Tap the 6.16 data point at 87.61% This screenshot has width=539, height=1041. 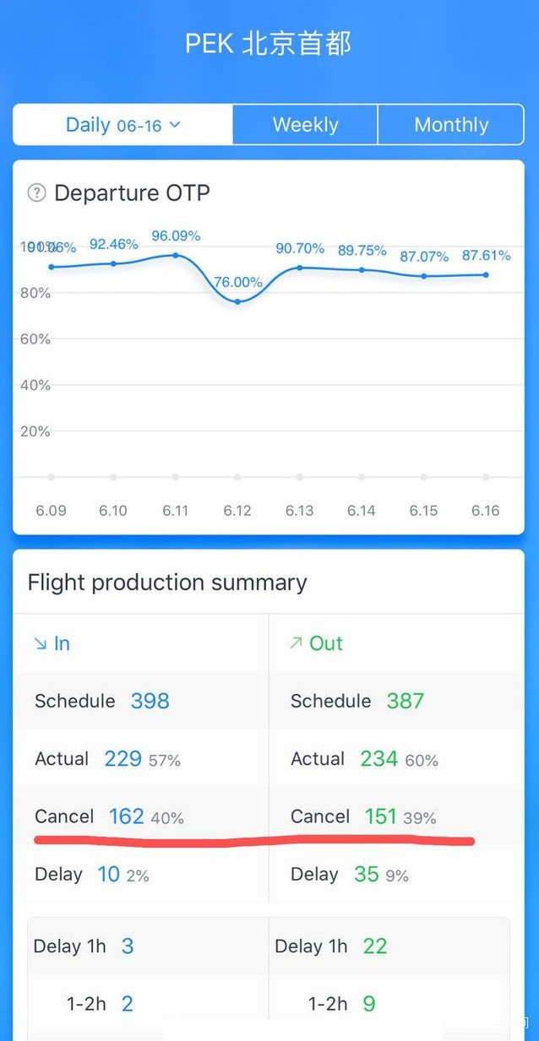pos(486,274)
